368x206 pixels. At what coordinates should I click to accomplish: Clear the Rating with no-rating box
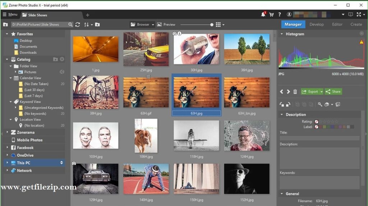click(316, 122)
